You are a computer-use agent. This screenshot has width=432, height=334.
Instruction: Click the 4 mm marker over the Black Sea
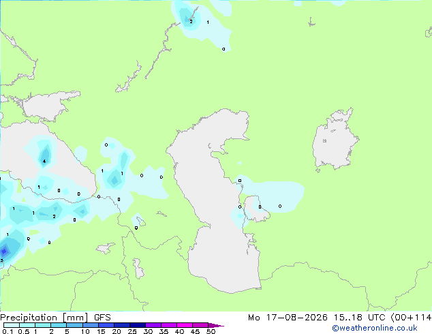tap(44, 162)
